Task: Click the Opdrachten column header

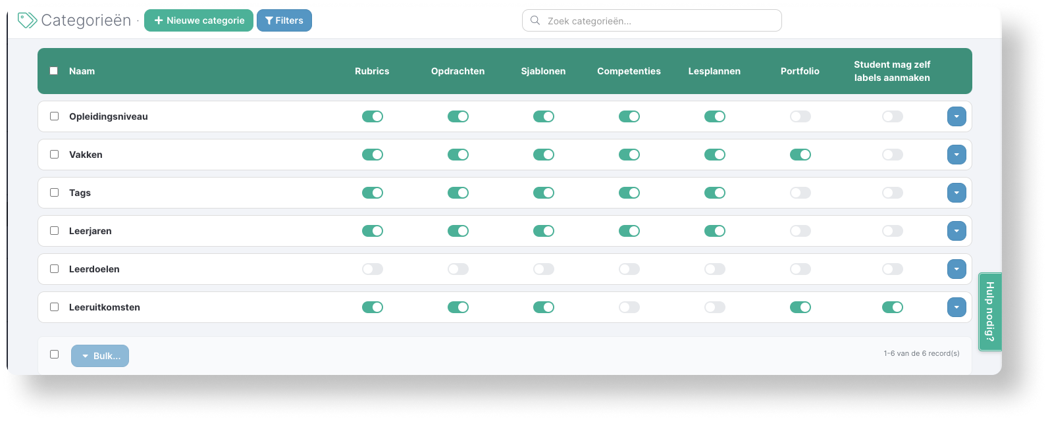Action: 458,71
